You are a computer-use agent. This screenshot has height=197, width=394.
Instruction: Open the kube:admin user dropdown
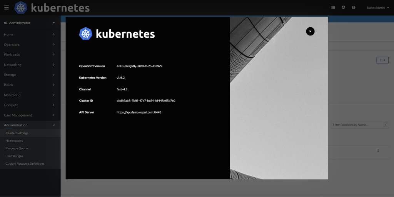click(378, 8)
